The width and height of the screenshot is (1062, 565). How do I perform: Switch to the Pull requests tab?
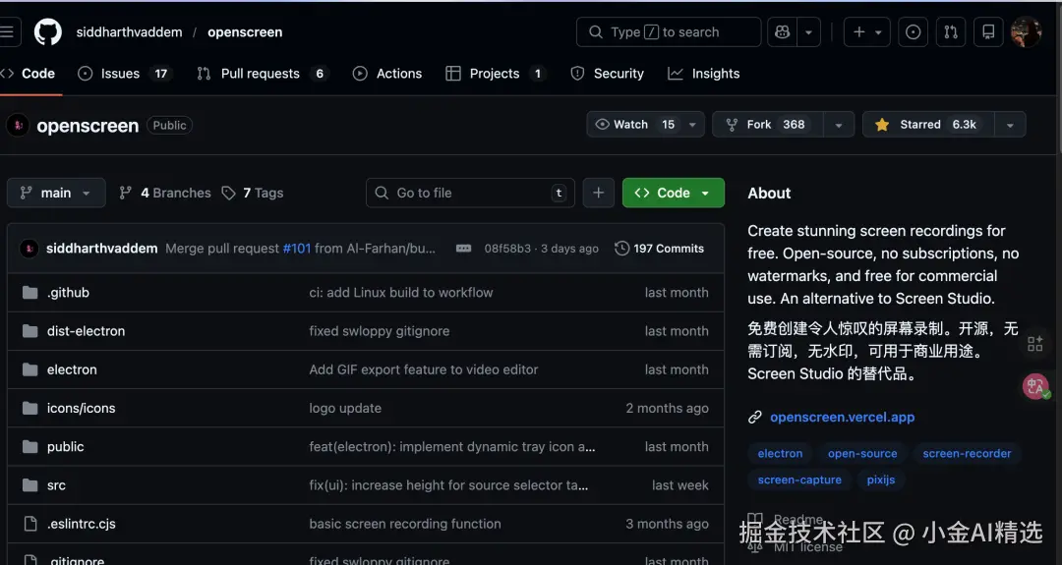click(x=263, y=73)
